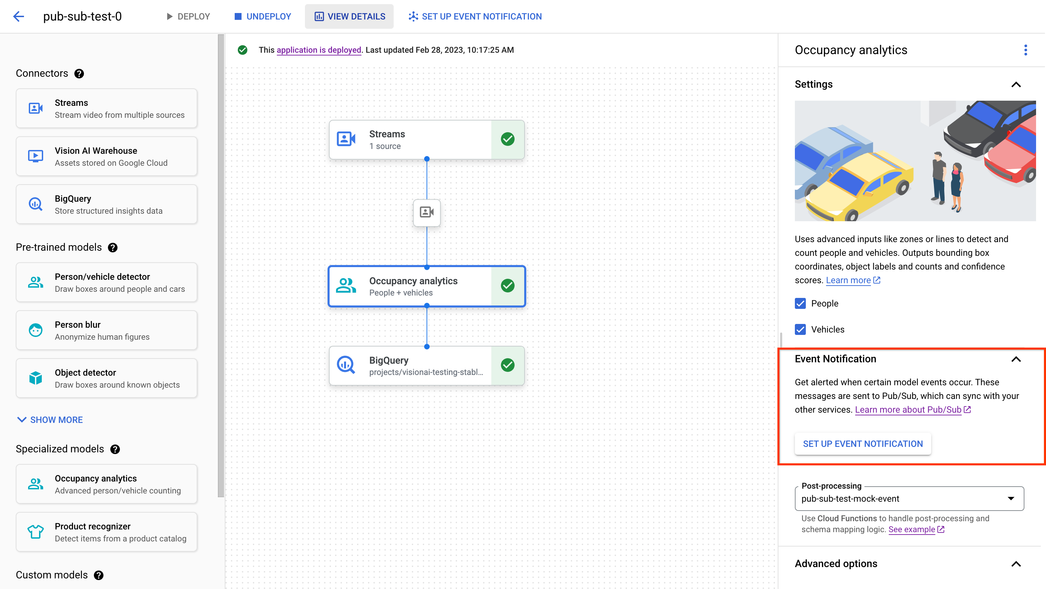Click SET UP EVENT NOTIFICATION button
This screenshot has width=1046, height=589.
click(x=863, y=443)
